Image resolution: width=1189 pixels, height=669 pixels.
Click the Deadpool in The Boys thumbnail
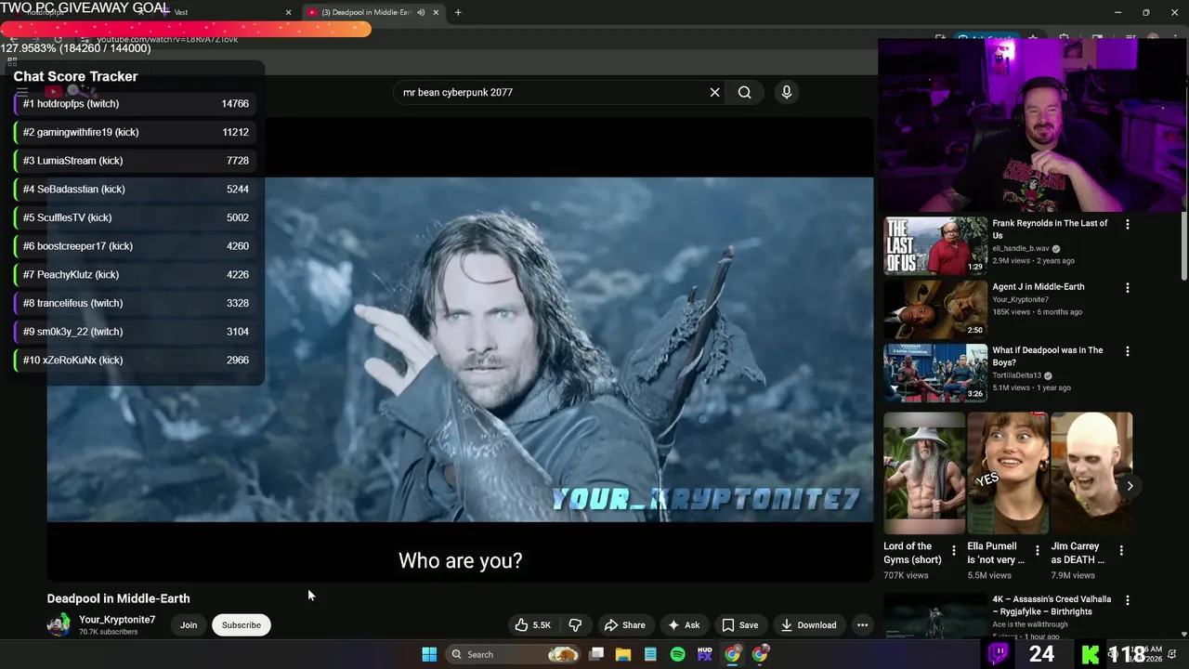tap(935, 373)
